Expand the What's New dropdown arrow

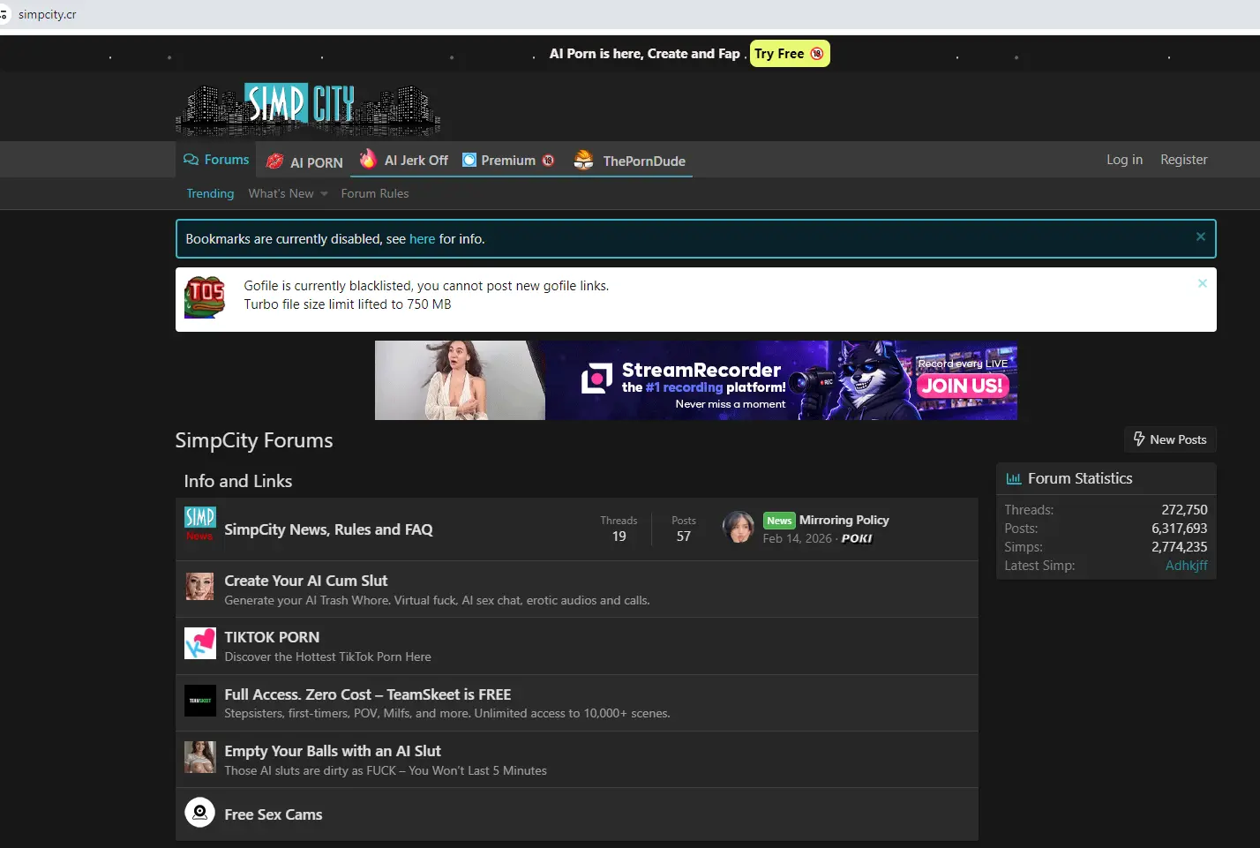click(x=325, y=194)
